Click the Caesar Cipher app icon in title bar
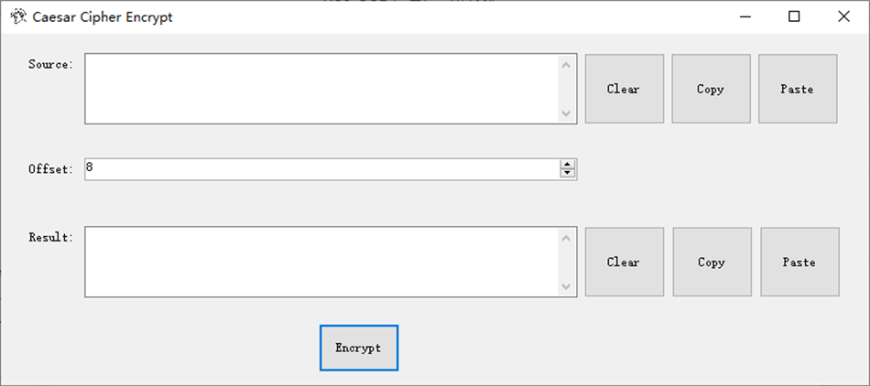Screen dimensions: 870x386 pyautogui.click(x=17, y=16)
